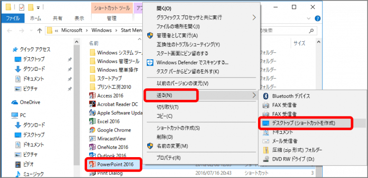This screenshot has width=368, height=178.
Task: Open プロパティ(R) from context menu
Action: tap(169, 157)
